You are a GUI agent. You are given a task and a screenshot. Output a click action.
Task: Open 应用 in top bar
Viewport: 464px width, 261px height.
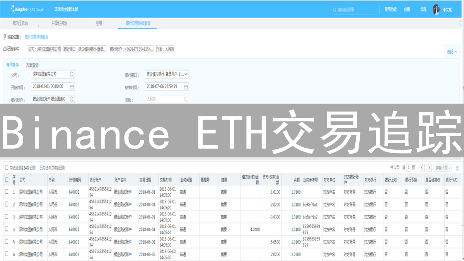pyautogui.click(x=407, y=9)
